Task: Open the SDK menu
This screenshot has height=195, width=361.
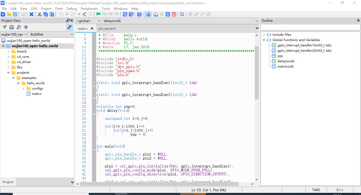Action: pyautogui.click(x=34, y=8)
